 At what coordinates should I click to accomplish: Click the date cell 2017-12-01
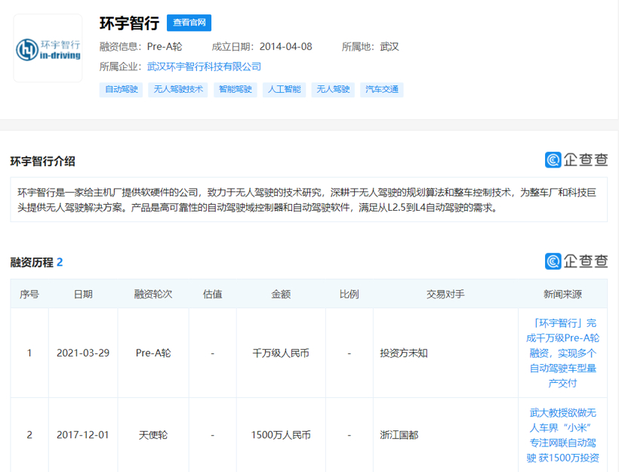83,435
